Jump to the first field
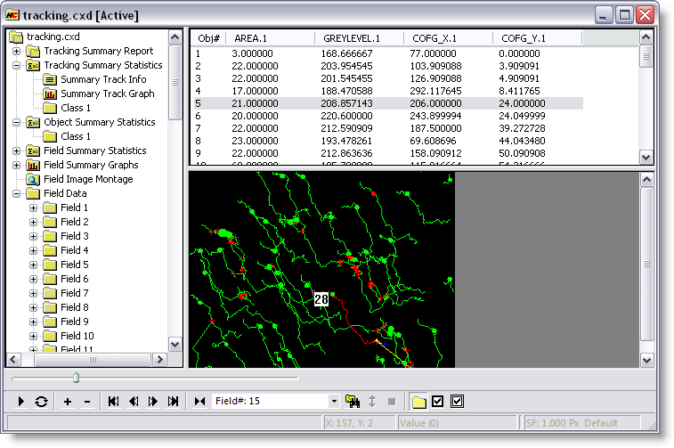This screenshot has width=674, height=448. tap(114, 402)
